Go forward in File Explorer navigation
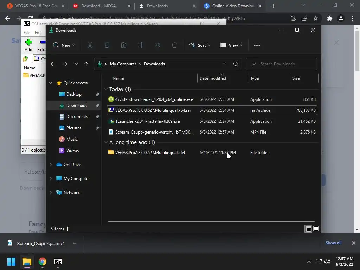The width and height of the screenshot is (360, 270). click(65, 64)
